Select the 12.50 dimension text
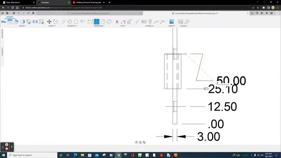This screenshot has width=281, height=158. 222,107
